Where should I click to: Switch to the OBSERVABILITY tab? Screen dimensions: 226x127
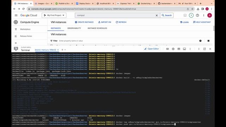[74, 28]
